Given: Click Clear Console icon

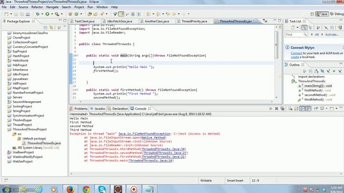Looking at the screenshot, I should pos(290,108).
